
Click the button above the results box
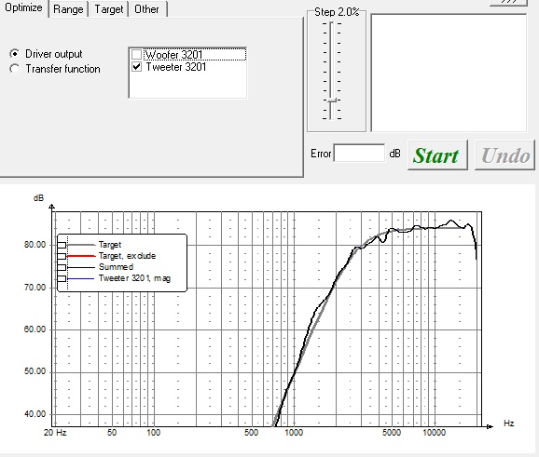tap(508, 3)
